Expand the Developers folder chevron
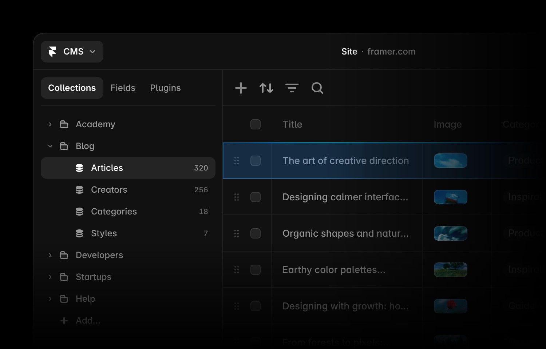The height and width of the screenshot is (349, 546). tap(50, 255)
